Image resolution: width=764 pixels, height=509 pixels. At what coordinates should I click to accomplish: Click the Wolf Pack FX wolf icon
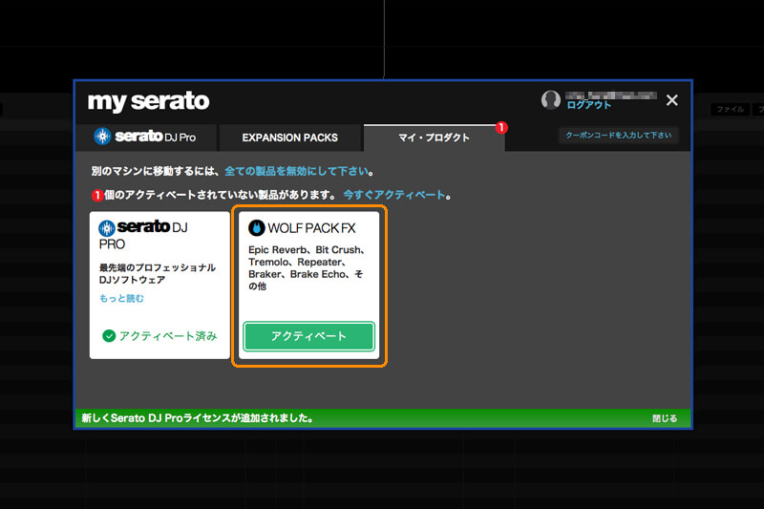(x=256, y=227)
